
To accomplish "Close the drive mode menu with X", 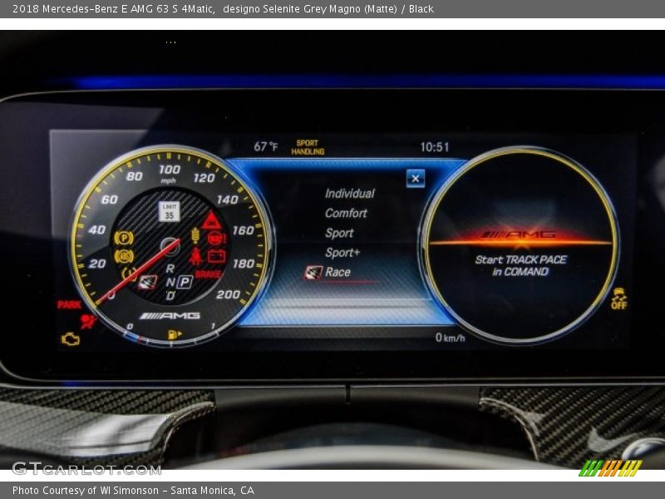I will click(415, 179).
